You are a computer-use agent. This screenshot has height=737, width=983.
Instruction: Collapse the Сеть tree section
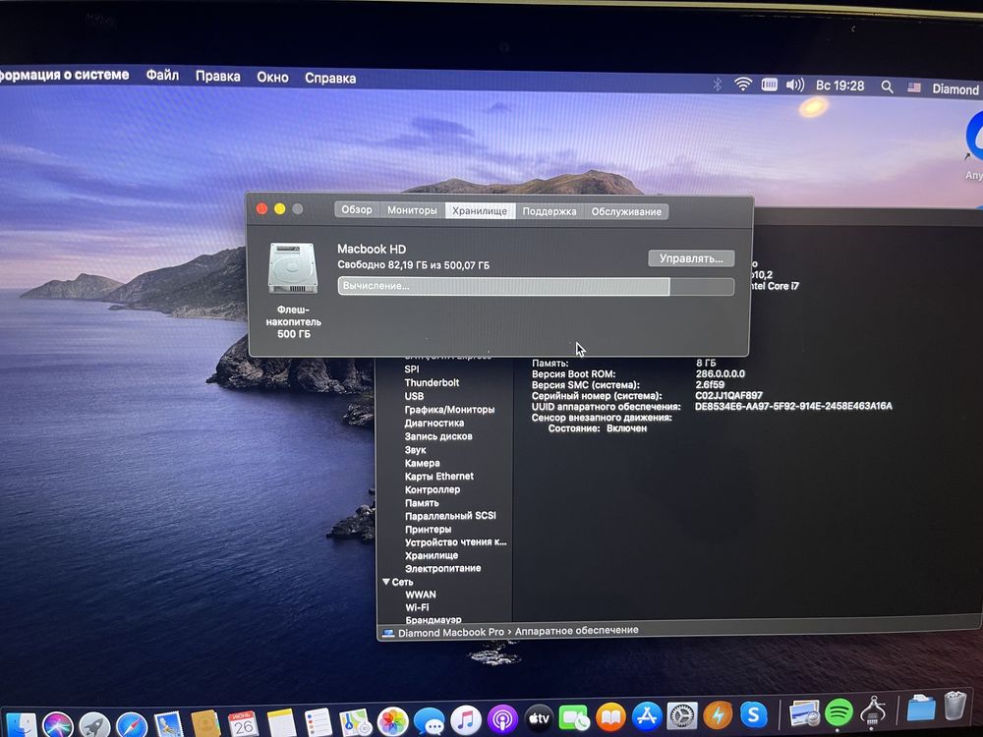click(x=386, y=582)
